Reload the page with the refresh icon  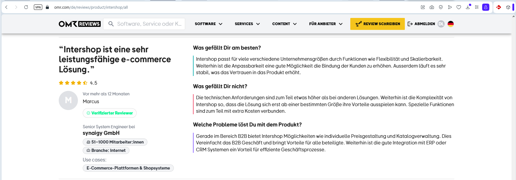(26, 7)
